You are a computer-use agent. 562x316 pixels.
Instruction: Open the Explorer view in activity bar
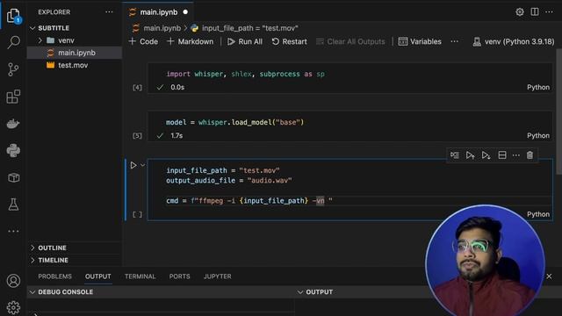(x=13, y=16)
